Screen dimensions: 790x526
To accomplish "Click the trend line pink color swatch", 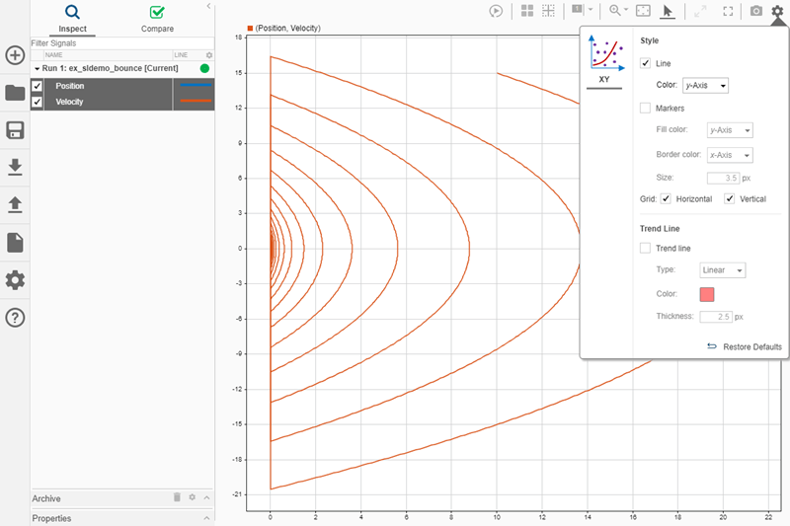I will (x=707, y=294).
